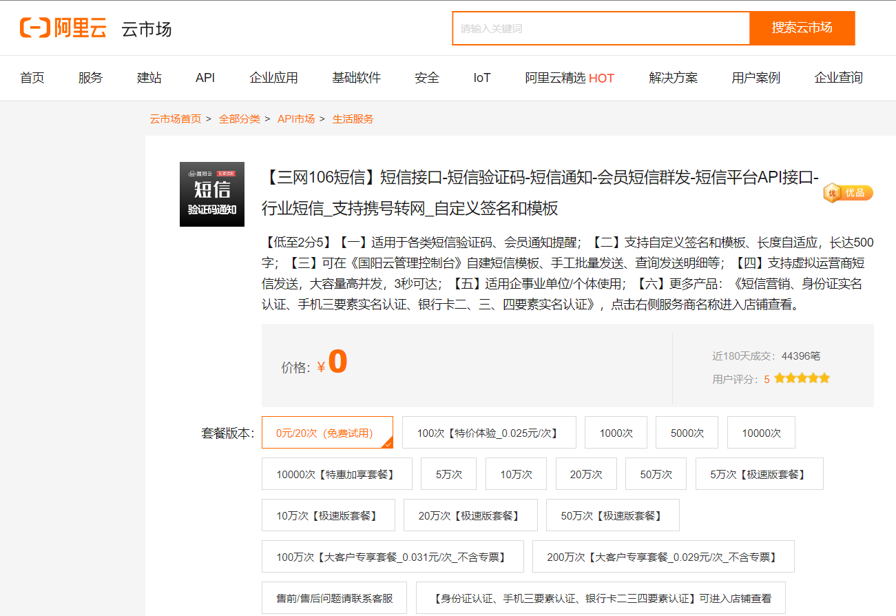
Task: Go to 生活服务 breadcrumb link
Action: coord(353,119)
